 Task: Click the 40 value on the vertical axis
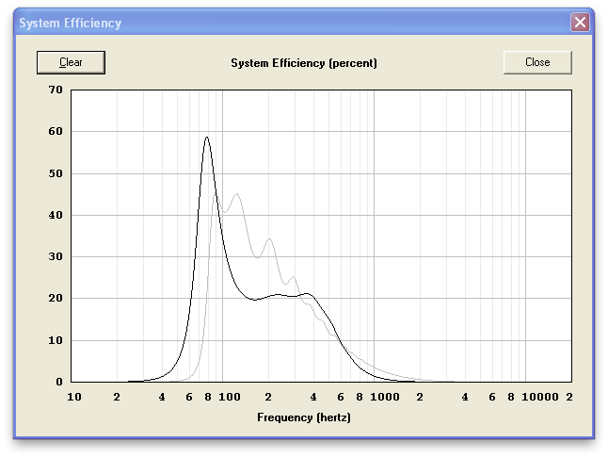(56, 215)
